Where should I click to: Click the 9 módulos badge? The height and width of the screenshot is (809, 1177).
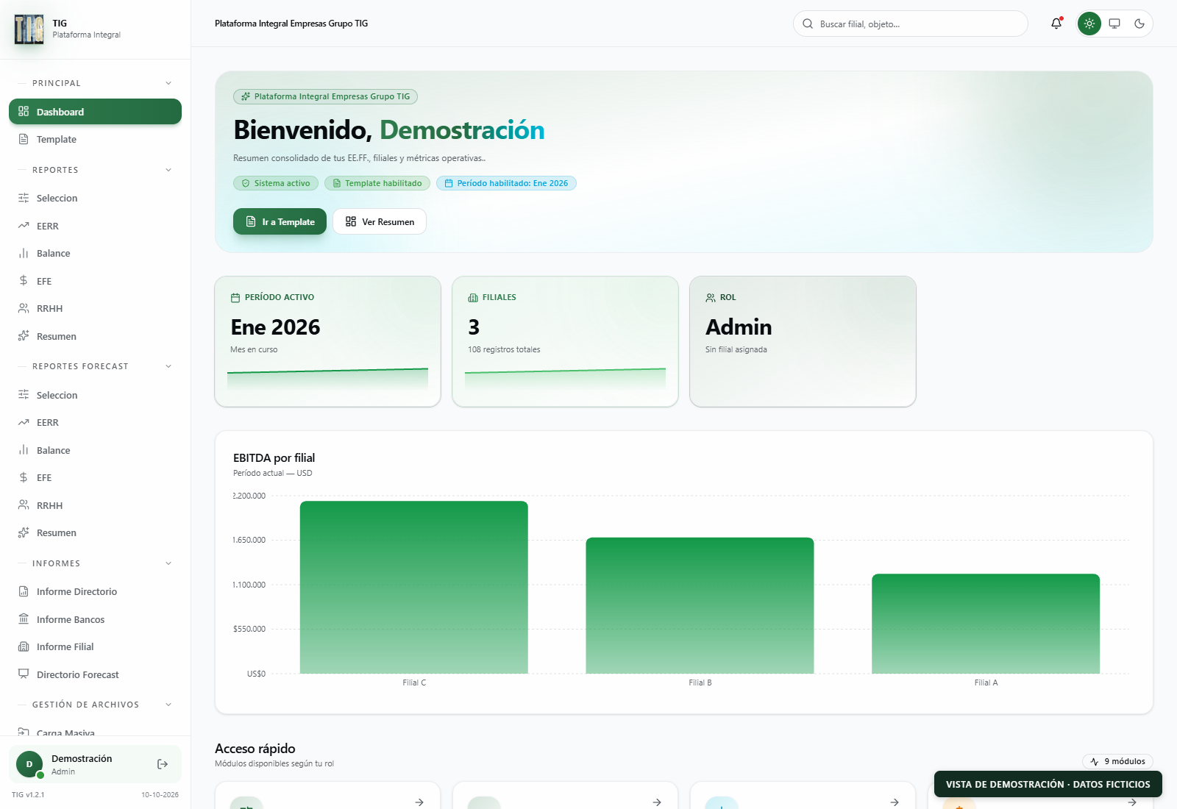coord(1117,762)
